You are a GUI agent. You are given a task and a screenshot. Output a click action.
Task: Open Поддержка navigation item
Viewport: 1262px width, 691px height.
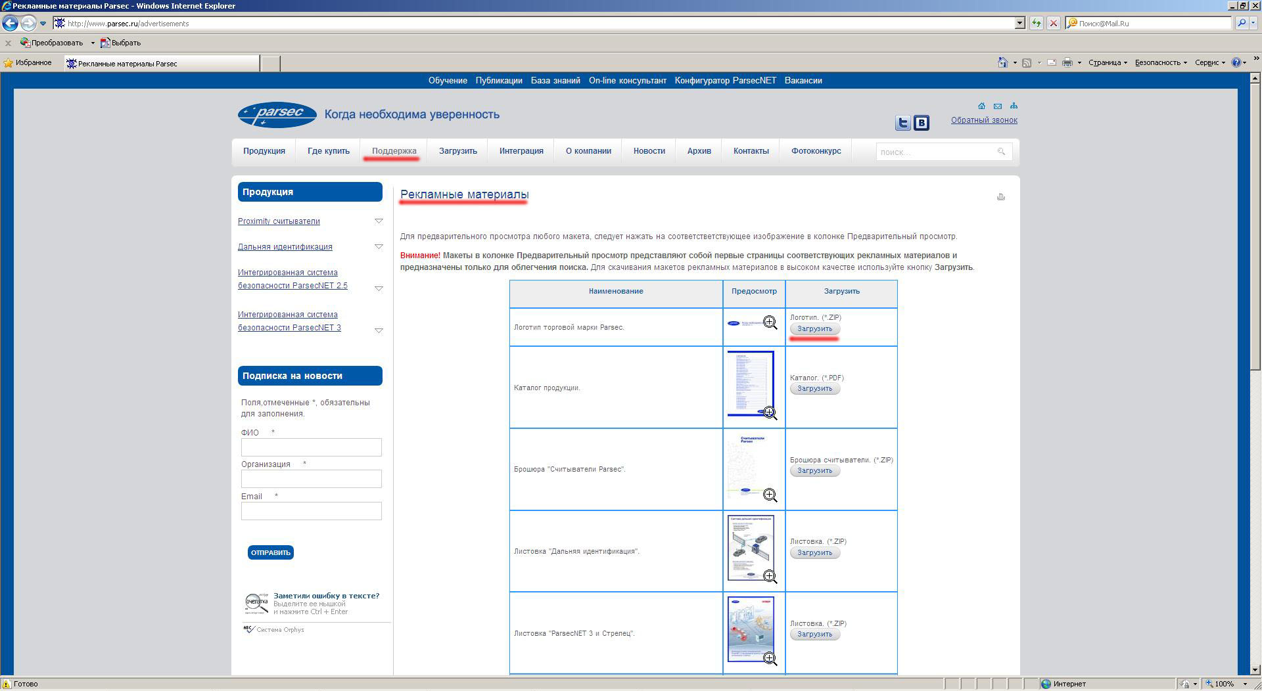point(394,151)
